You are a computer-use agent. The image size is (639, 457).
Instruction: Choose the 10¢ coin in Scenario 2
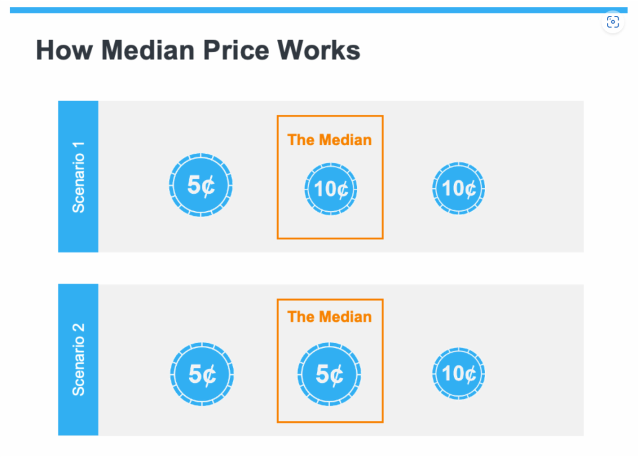(x=458, y=374)
